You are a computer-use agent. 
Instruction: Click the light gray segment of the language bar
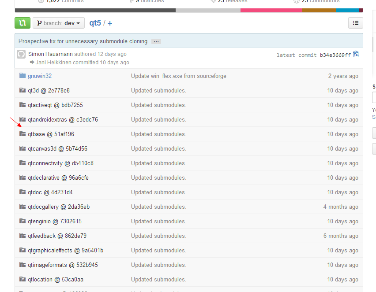click(x=208, y=10)
